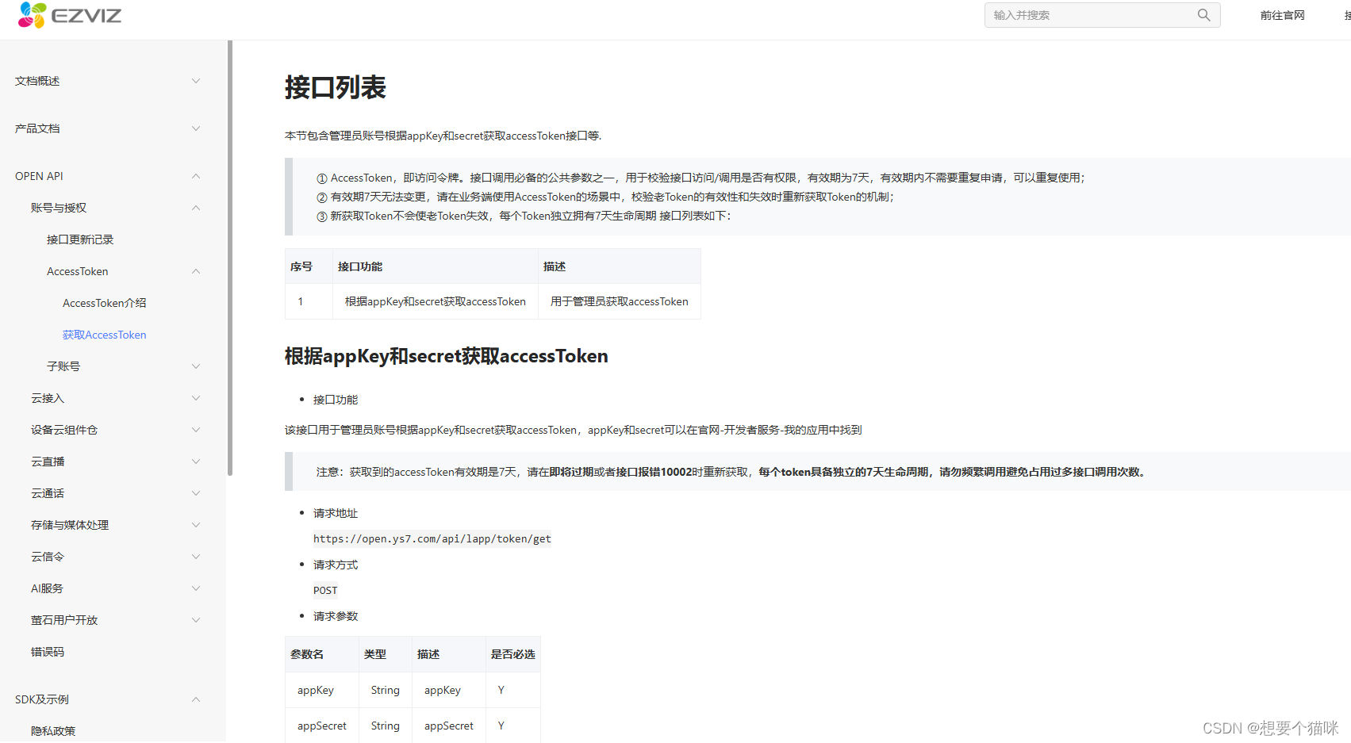
Task: Select 账号与授权 menu item
Action: click(59, 208)
